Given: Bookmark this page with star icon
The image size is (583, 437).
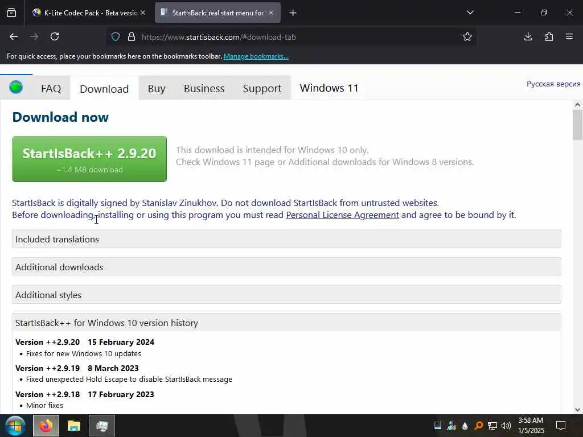Looking at the screenshot, I should 467,36.
